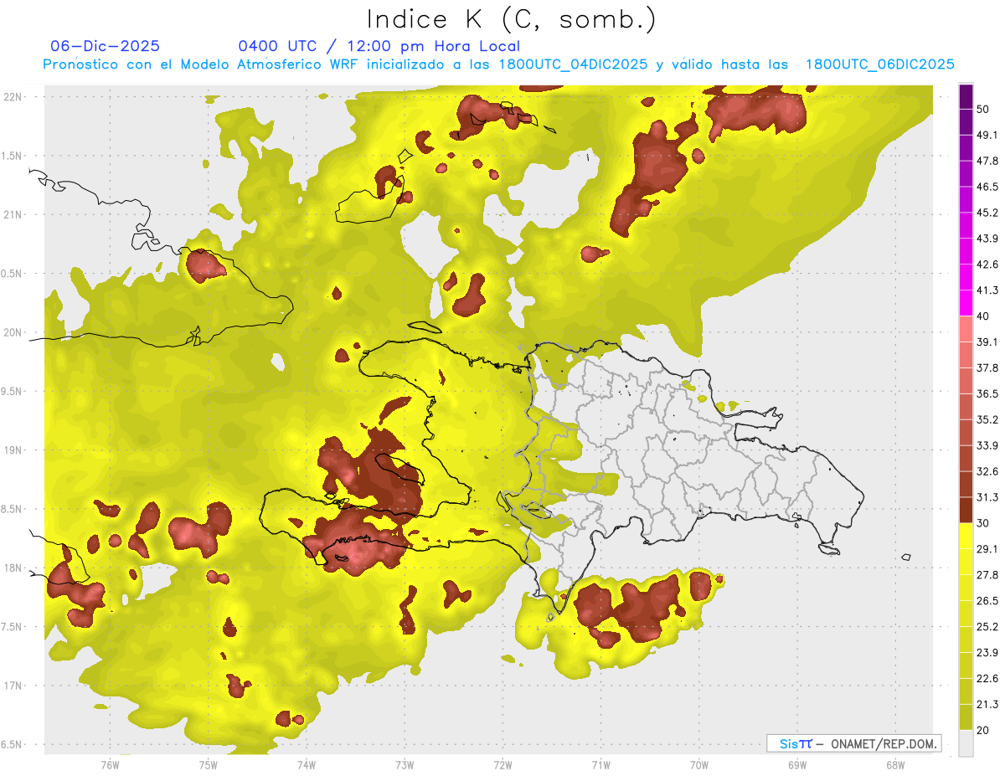Click the '73W' longitude label
Viewport: 1005px width, 776px height.
(x=405, y=764)
